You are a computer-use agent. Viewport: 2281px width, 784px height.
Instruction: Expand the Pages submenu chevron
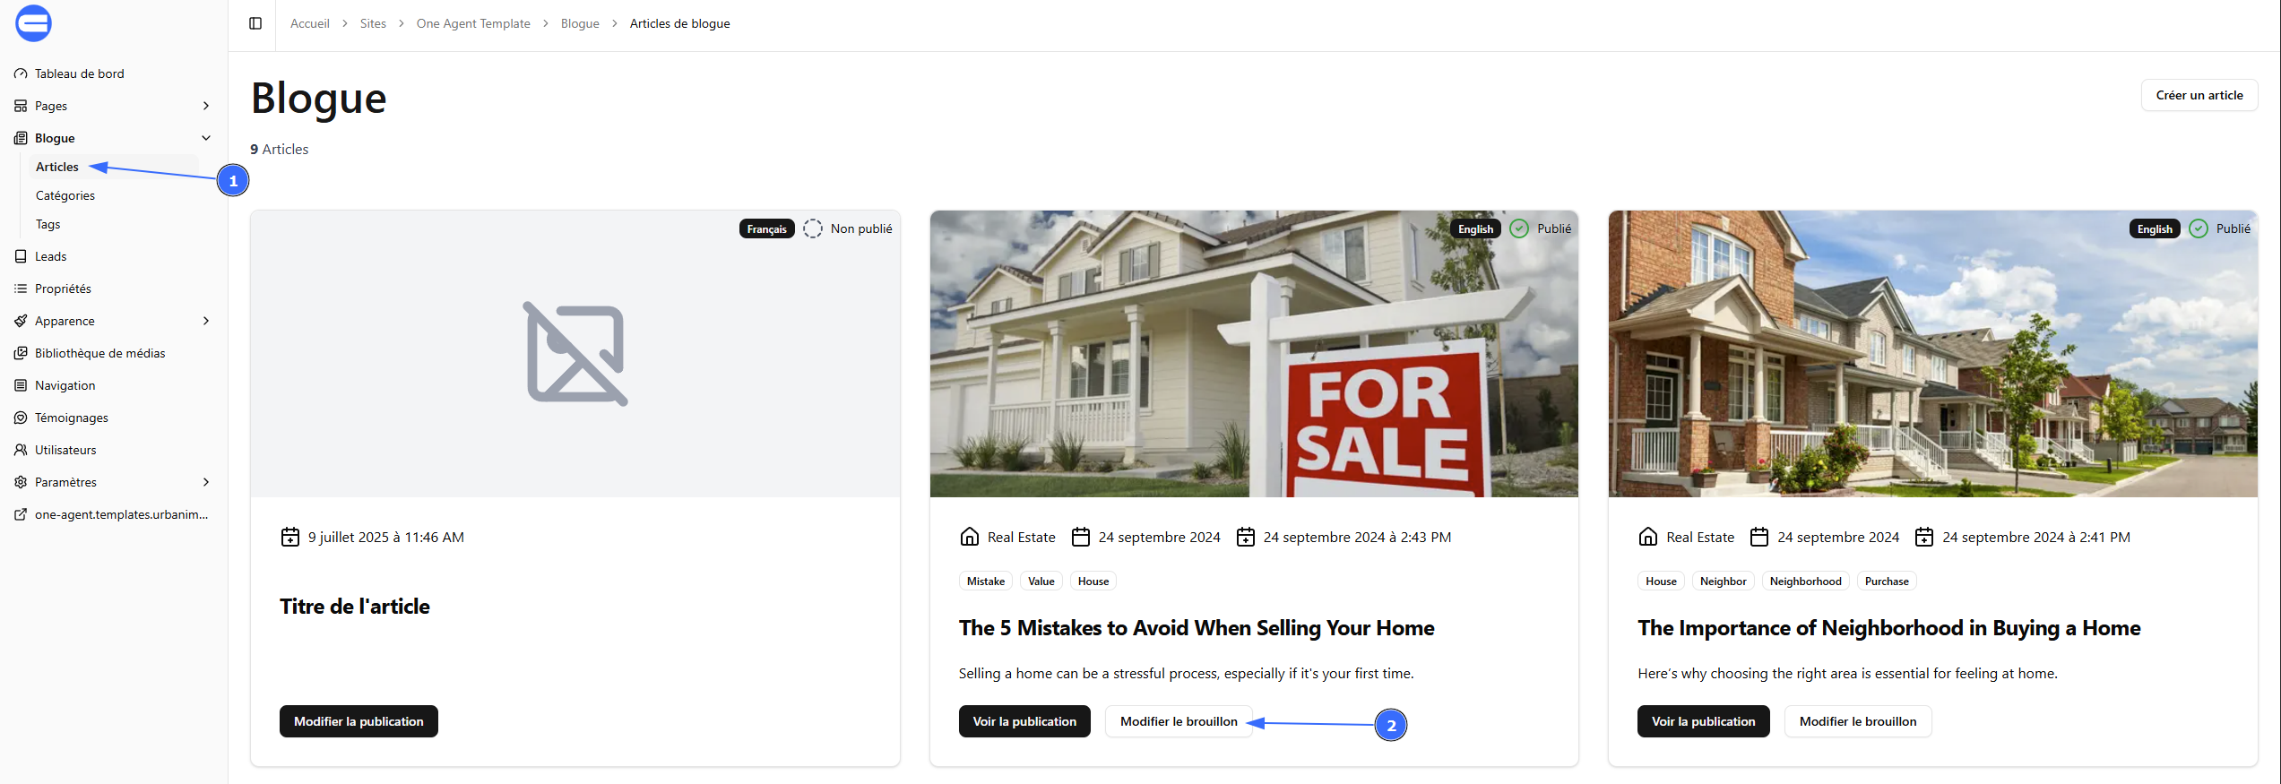(x=206, y=106)
